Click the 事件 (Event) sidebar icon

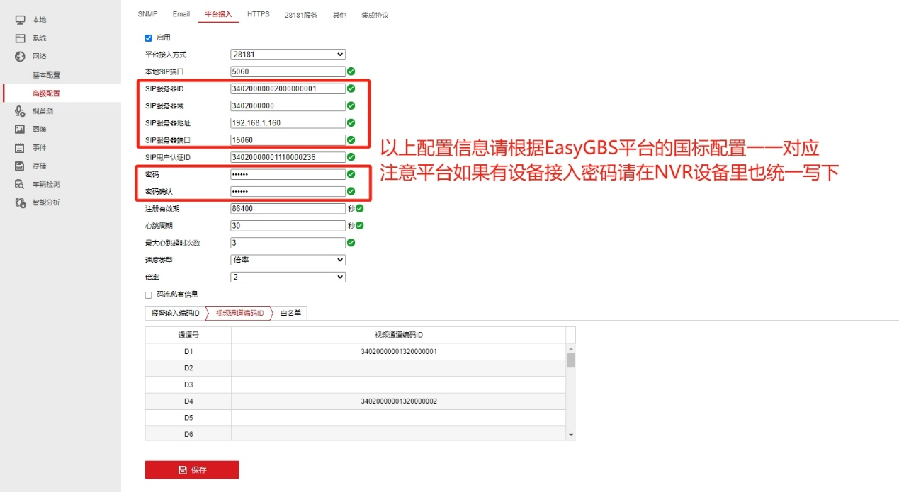point(19,147)
